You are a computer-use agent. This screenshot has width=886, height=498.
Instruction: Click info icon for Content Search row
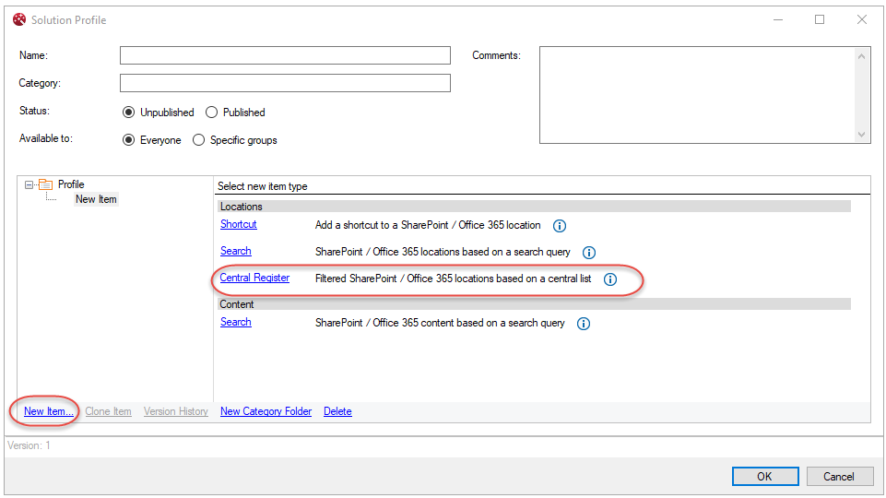click(584, 324)
